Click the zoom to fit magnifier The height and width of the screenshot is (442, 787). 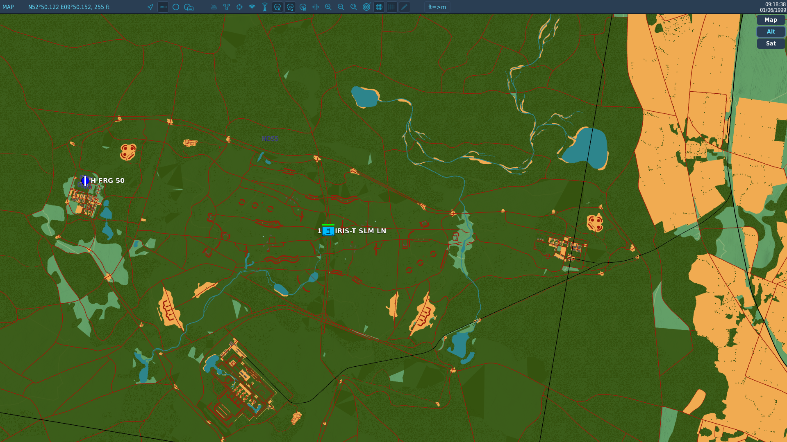point(354,7)
